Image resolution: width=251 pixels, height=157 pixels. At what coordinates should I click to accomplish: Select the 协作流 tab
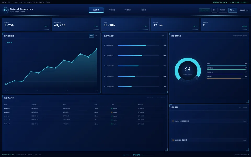click(144, 10)
